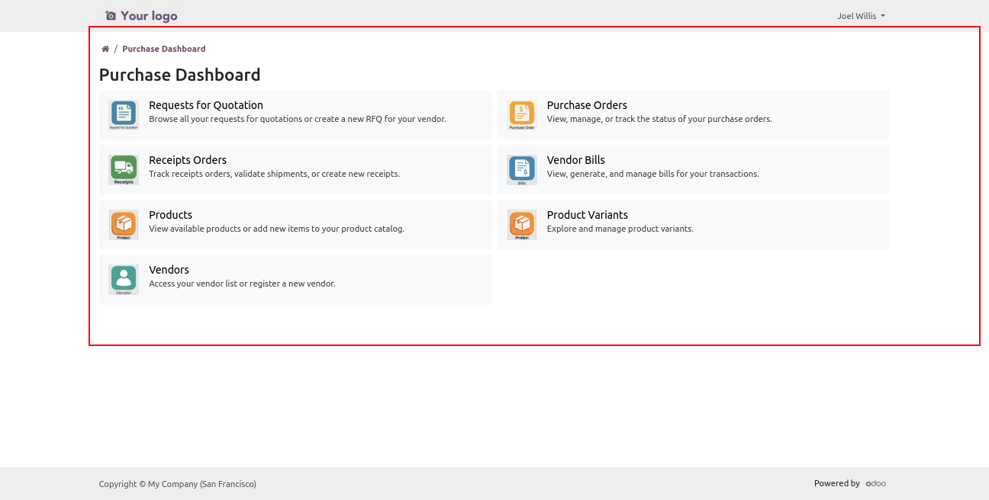Screen dimensions: 989x500
Task: Click the teal Vendors person icon
Action: click(123, 280)
